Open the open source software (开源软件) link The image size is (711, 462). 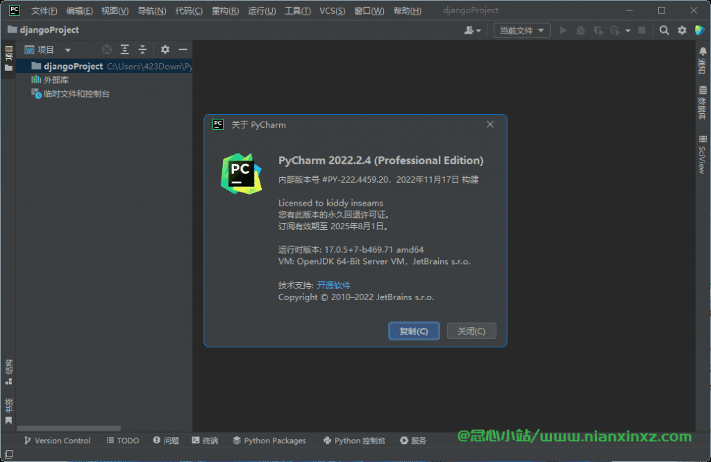tap(333, 285)
